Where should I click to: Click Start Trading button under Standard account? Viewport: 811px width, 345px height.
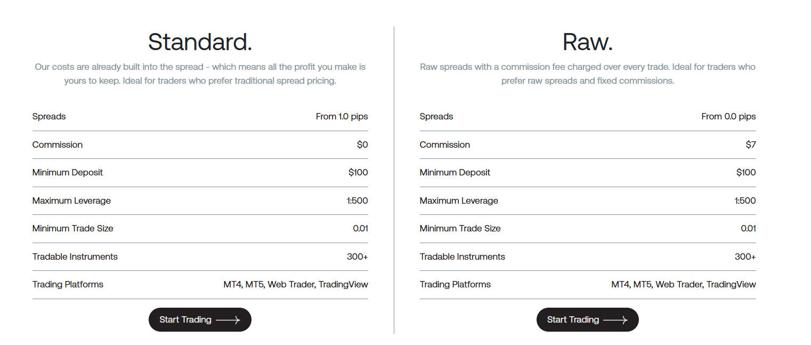pos(199,320)
